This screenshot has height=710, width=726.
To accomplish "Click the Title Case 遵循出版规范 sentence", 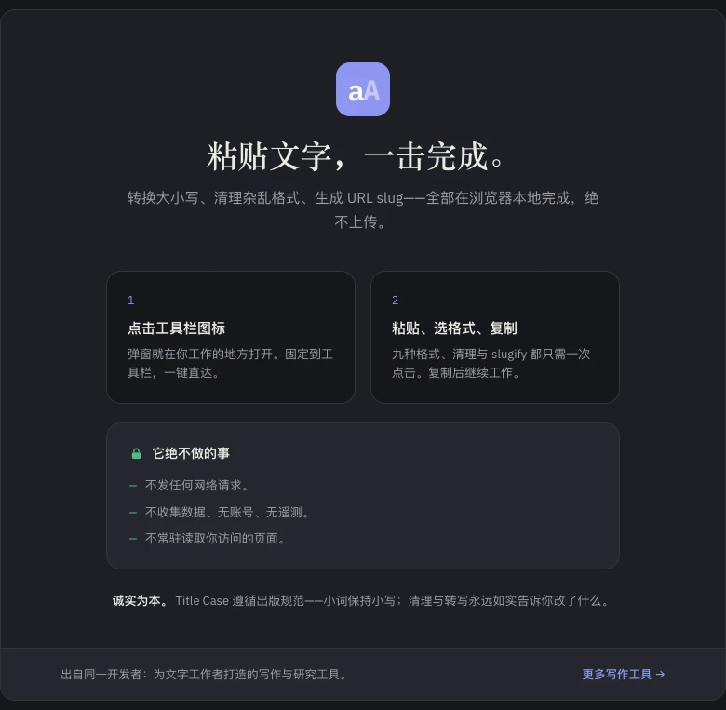I will [x=393, y=600].
